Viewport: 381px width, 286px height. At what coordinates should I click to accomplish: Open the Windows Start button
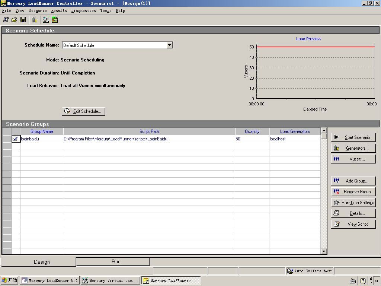[x=10, y=280]
